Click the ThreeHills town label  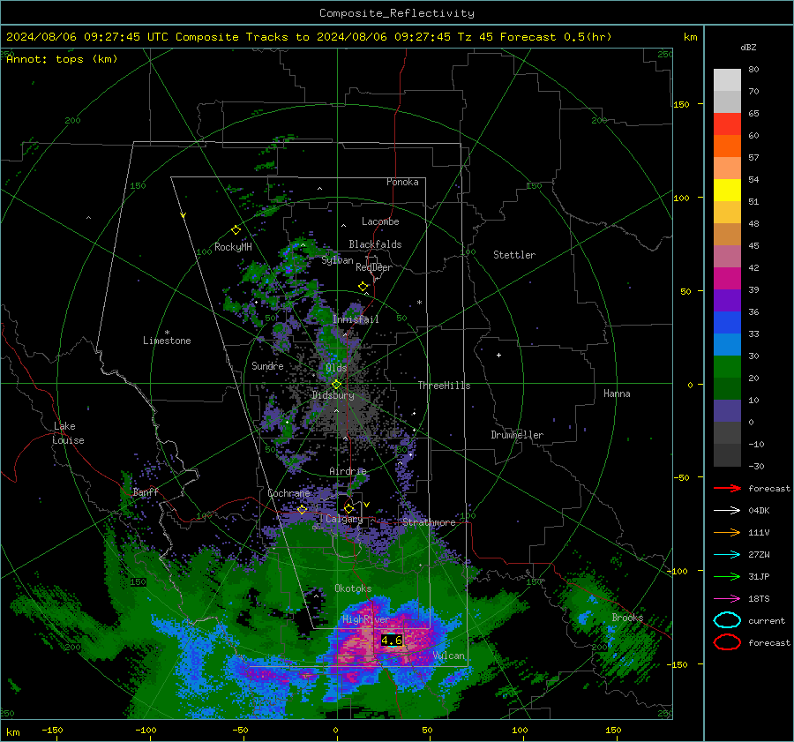pyautogui.click(x=444, y=386)
